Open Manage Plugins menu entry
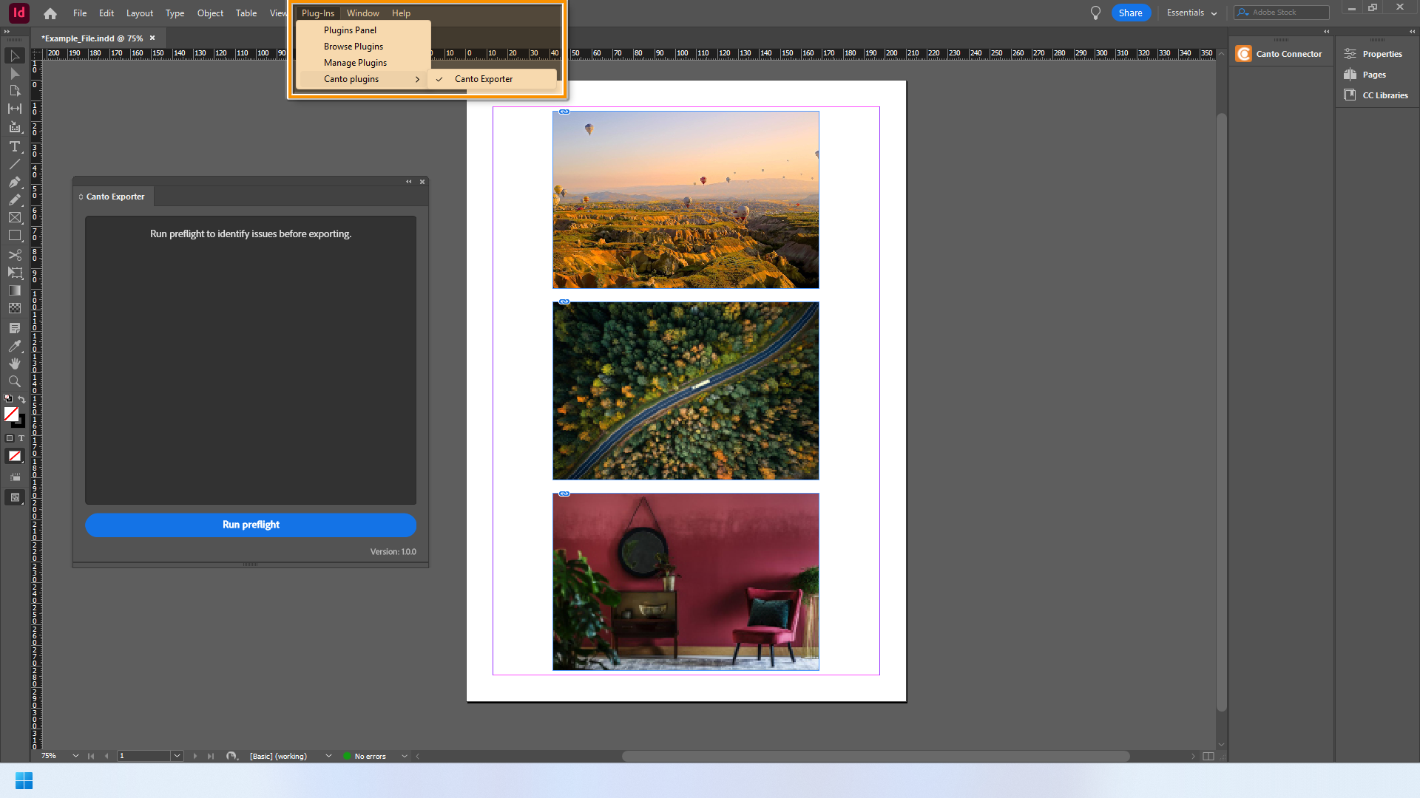 (355, 63)
